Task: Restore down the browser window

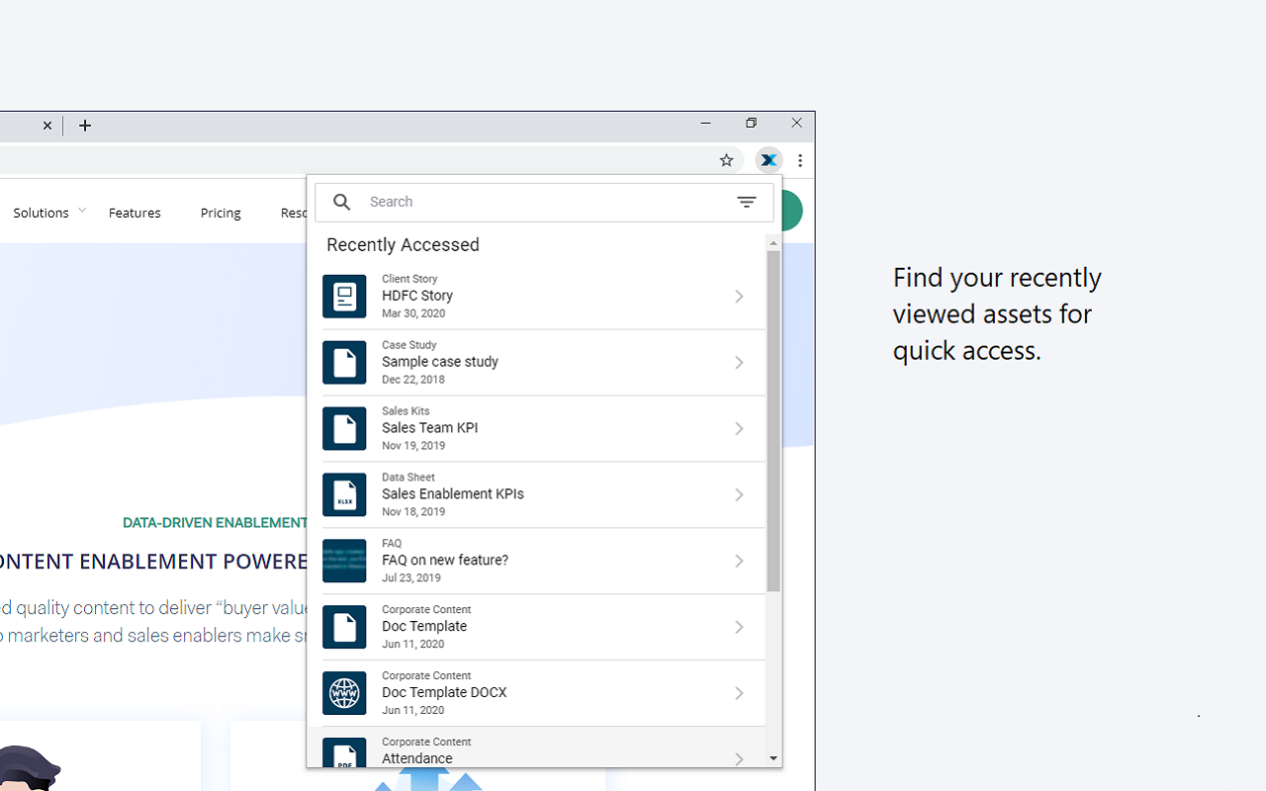Action: (x=751, y=124)
